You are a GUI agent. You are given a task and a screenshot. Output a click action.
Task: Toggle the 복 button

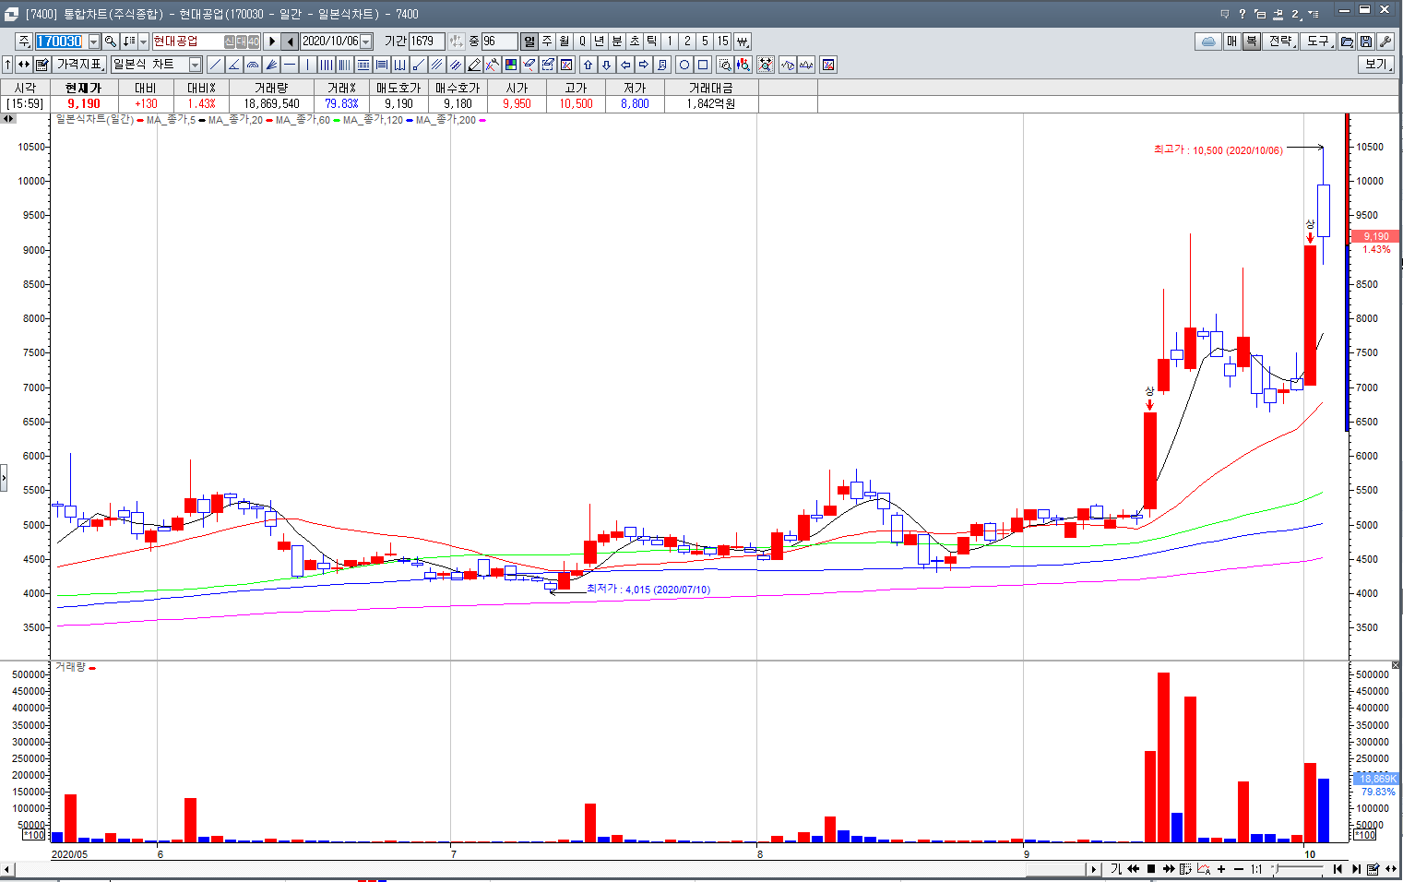click(1251, 42)
